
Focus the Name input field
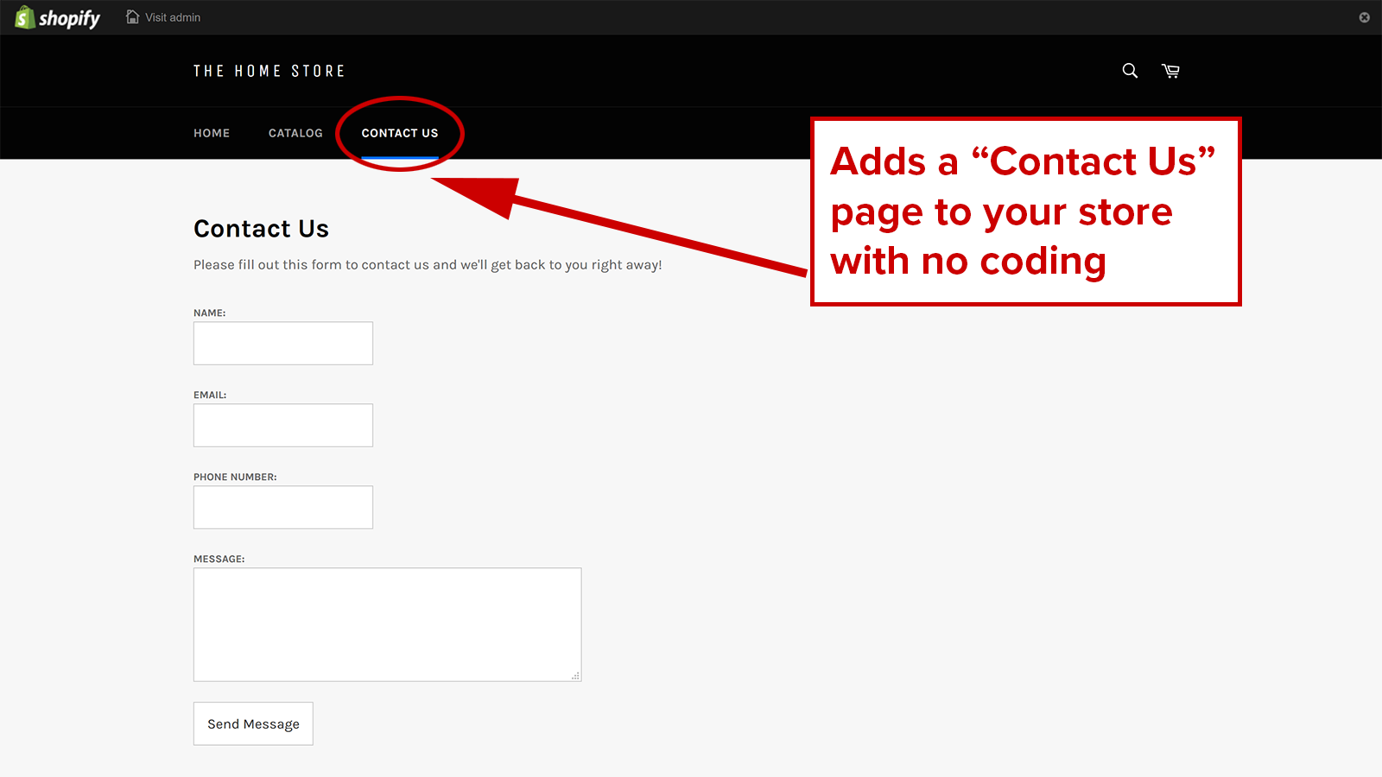tap(283, 344)
